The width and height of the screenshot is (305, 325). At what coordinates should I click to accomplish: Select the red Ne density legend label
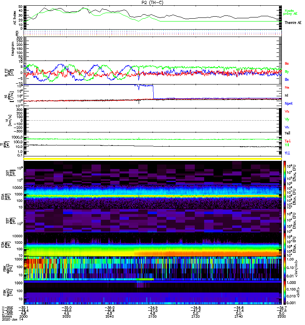[x=287, y=87]
